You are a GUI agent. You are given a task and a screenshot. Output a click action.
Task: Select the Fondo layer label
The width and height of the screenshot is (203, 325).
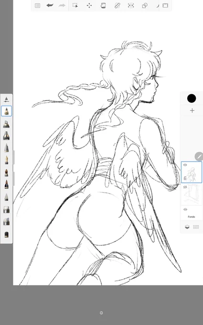click(192, 217)
